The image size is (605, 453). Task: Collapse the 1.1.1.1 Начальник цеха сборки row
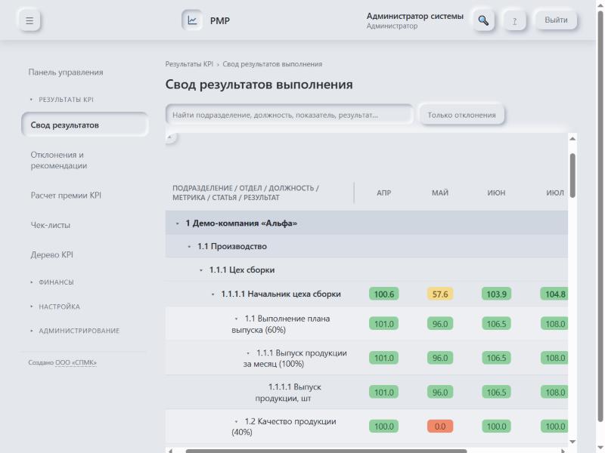213,294
